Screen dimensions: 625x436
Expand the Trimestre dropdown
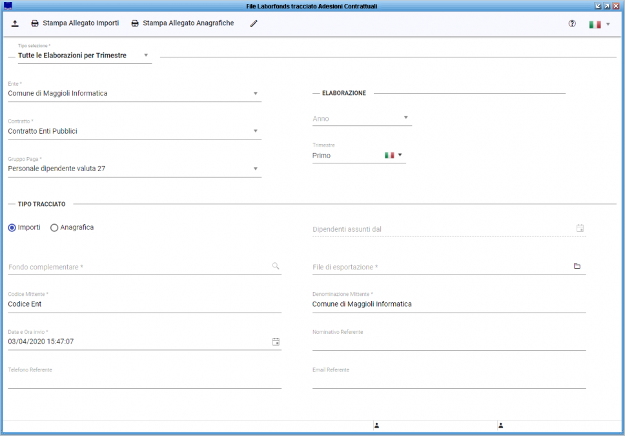point(400,155)
